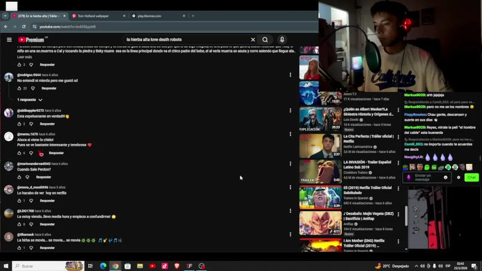Like the @abiibeppler9272 comment
Image resolution: width=482 pixels, height=271 pixels.
click(19, 124)
